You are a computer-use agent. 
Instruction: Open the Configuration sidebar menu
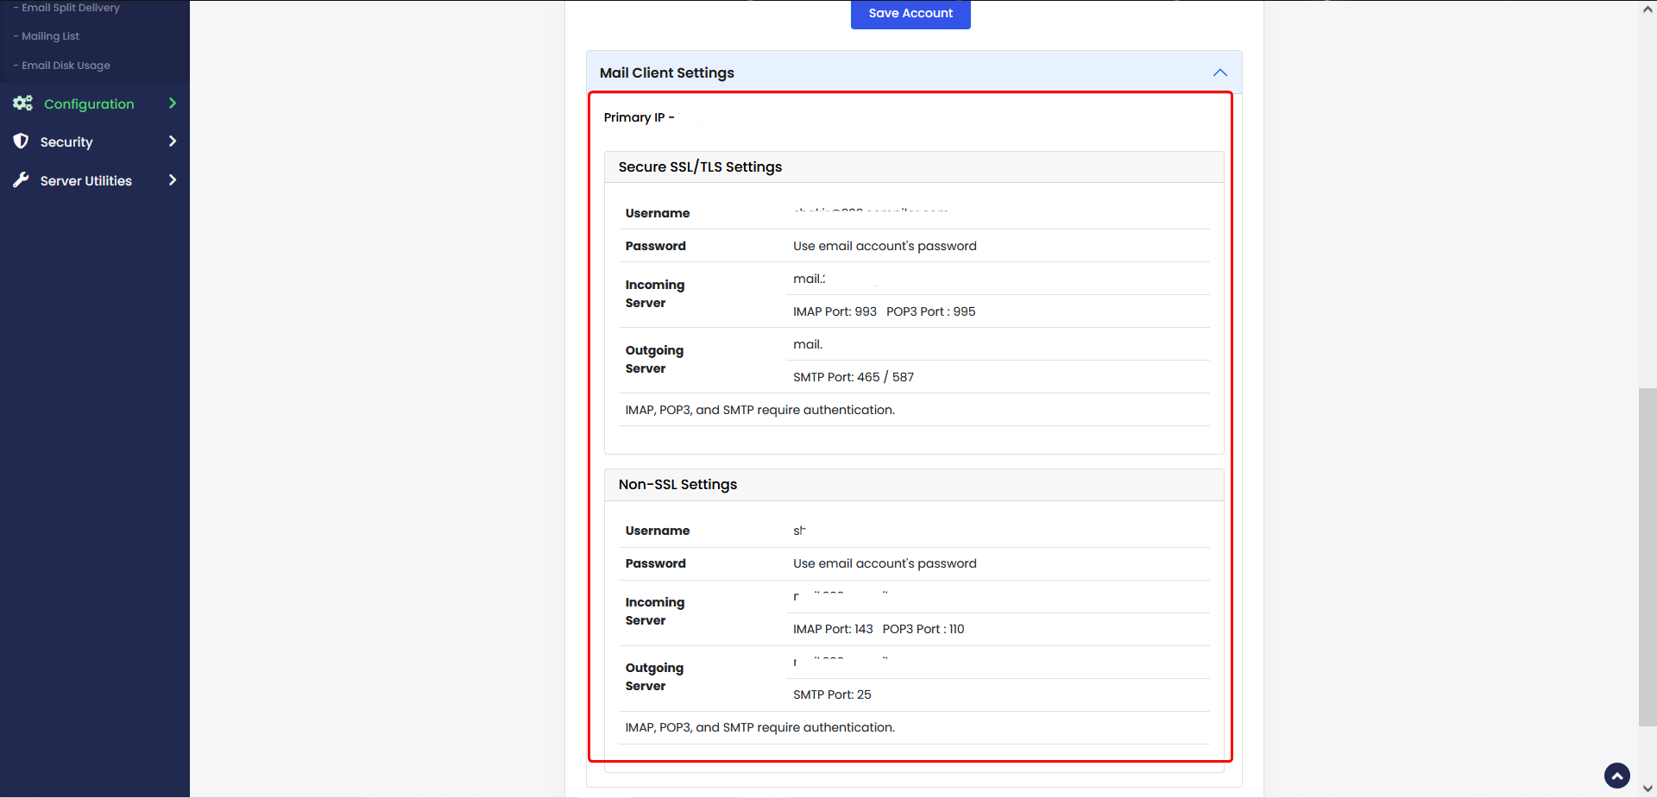point(95,104)
